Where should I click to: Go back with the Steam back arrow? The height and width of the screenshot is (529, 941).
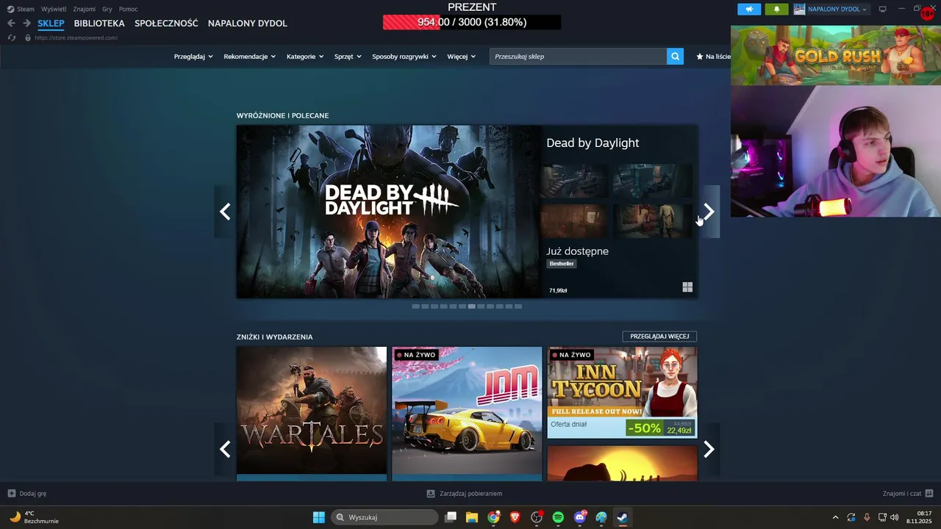click(x=11, y=23)
